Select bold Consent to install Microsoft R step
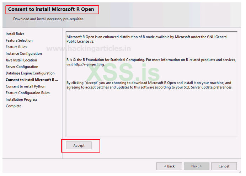Image resolution: width=246 pixels, height=176 pixels. point(32,80)
